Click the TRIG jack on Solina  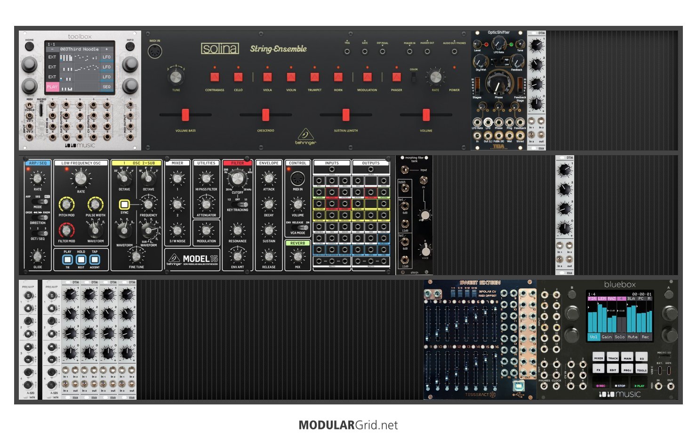(x=347, y=51)
